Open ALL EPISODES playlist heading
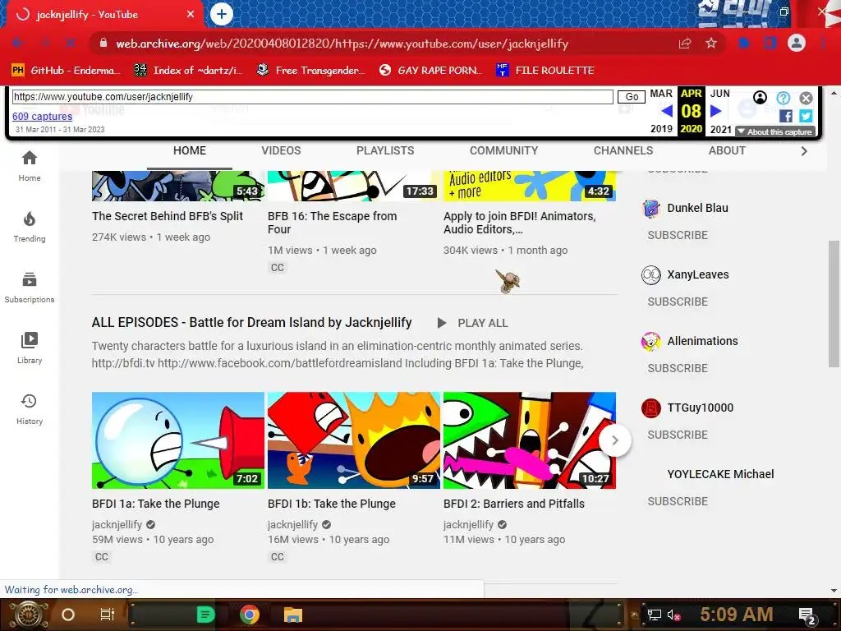 [251, 322]
